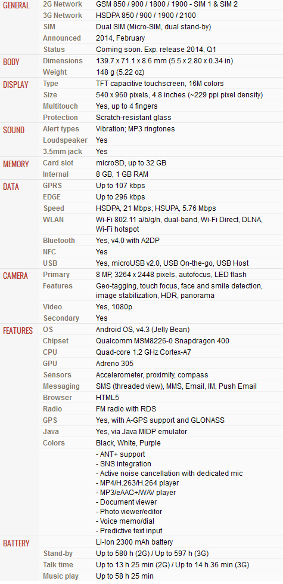The width and height of the screenshot is (283, 584).
Task: Select the BATTERY section heading
Action: (16, 543)
